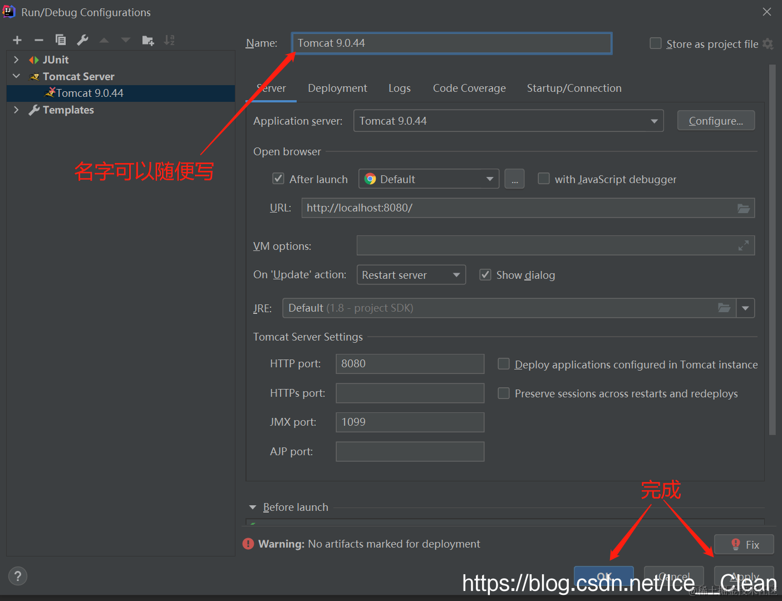Open JRE dropdown arrow

click(x=745, y=308)
